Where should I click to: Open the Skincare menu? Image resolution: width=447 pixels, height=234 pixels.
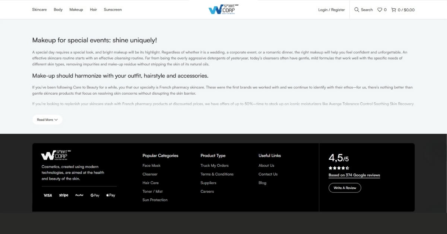click(x=39, y=10)
